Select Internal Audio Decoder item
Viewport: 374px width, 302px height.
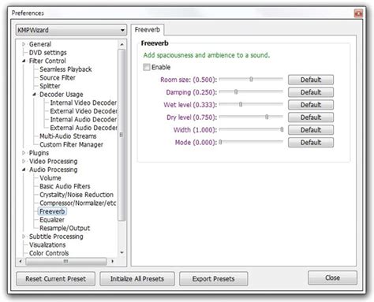click(84, 120)
